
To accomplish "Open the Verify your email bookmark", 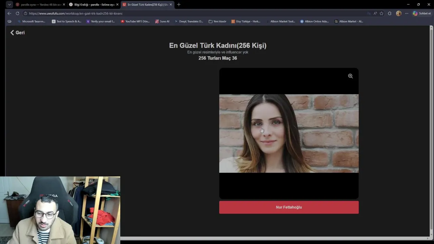I will click(x=101, y=21).
